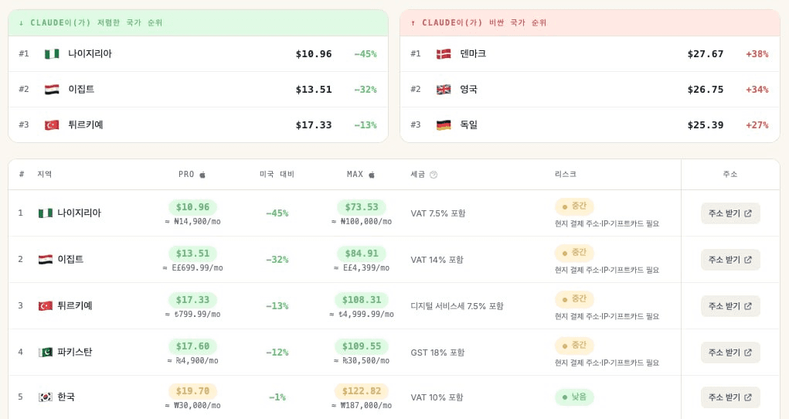Sort by the MAX column header
The height and width of the screenshot is (419, 789).
point(355,174)
